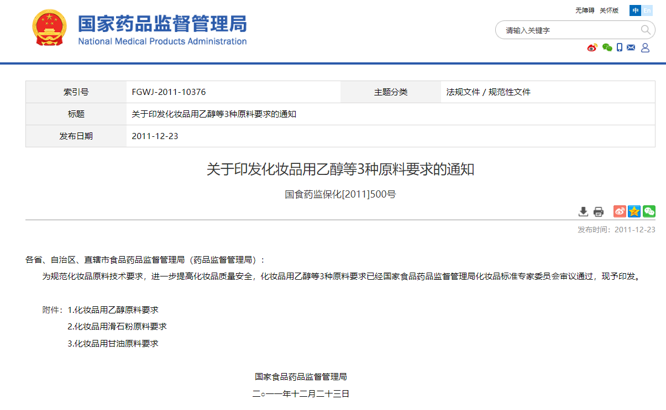Share article to QQ Zone star

634,211
